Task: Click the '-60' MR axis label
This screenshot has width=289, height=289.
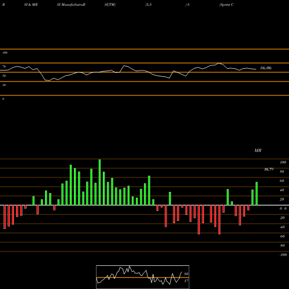Action: (282, 236)
